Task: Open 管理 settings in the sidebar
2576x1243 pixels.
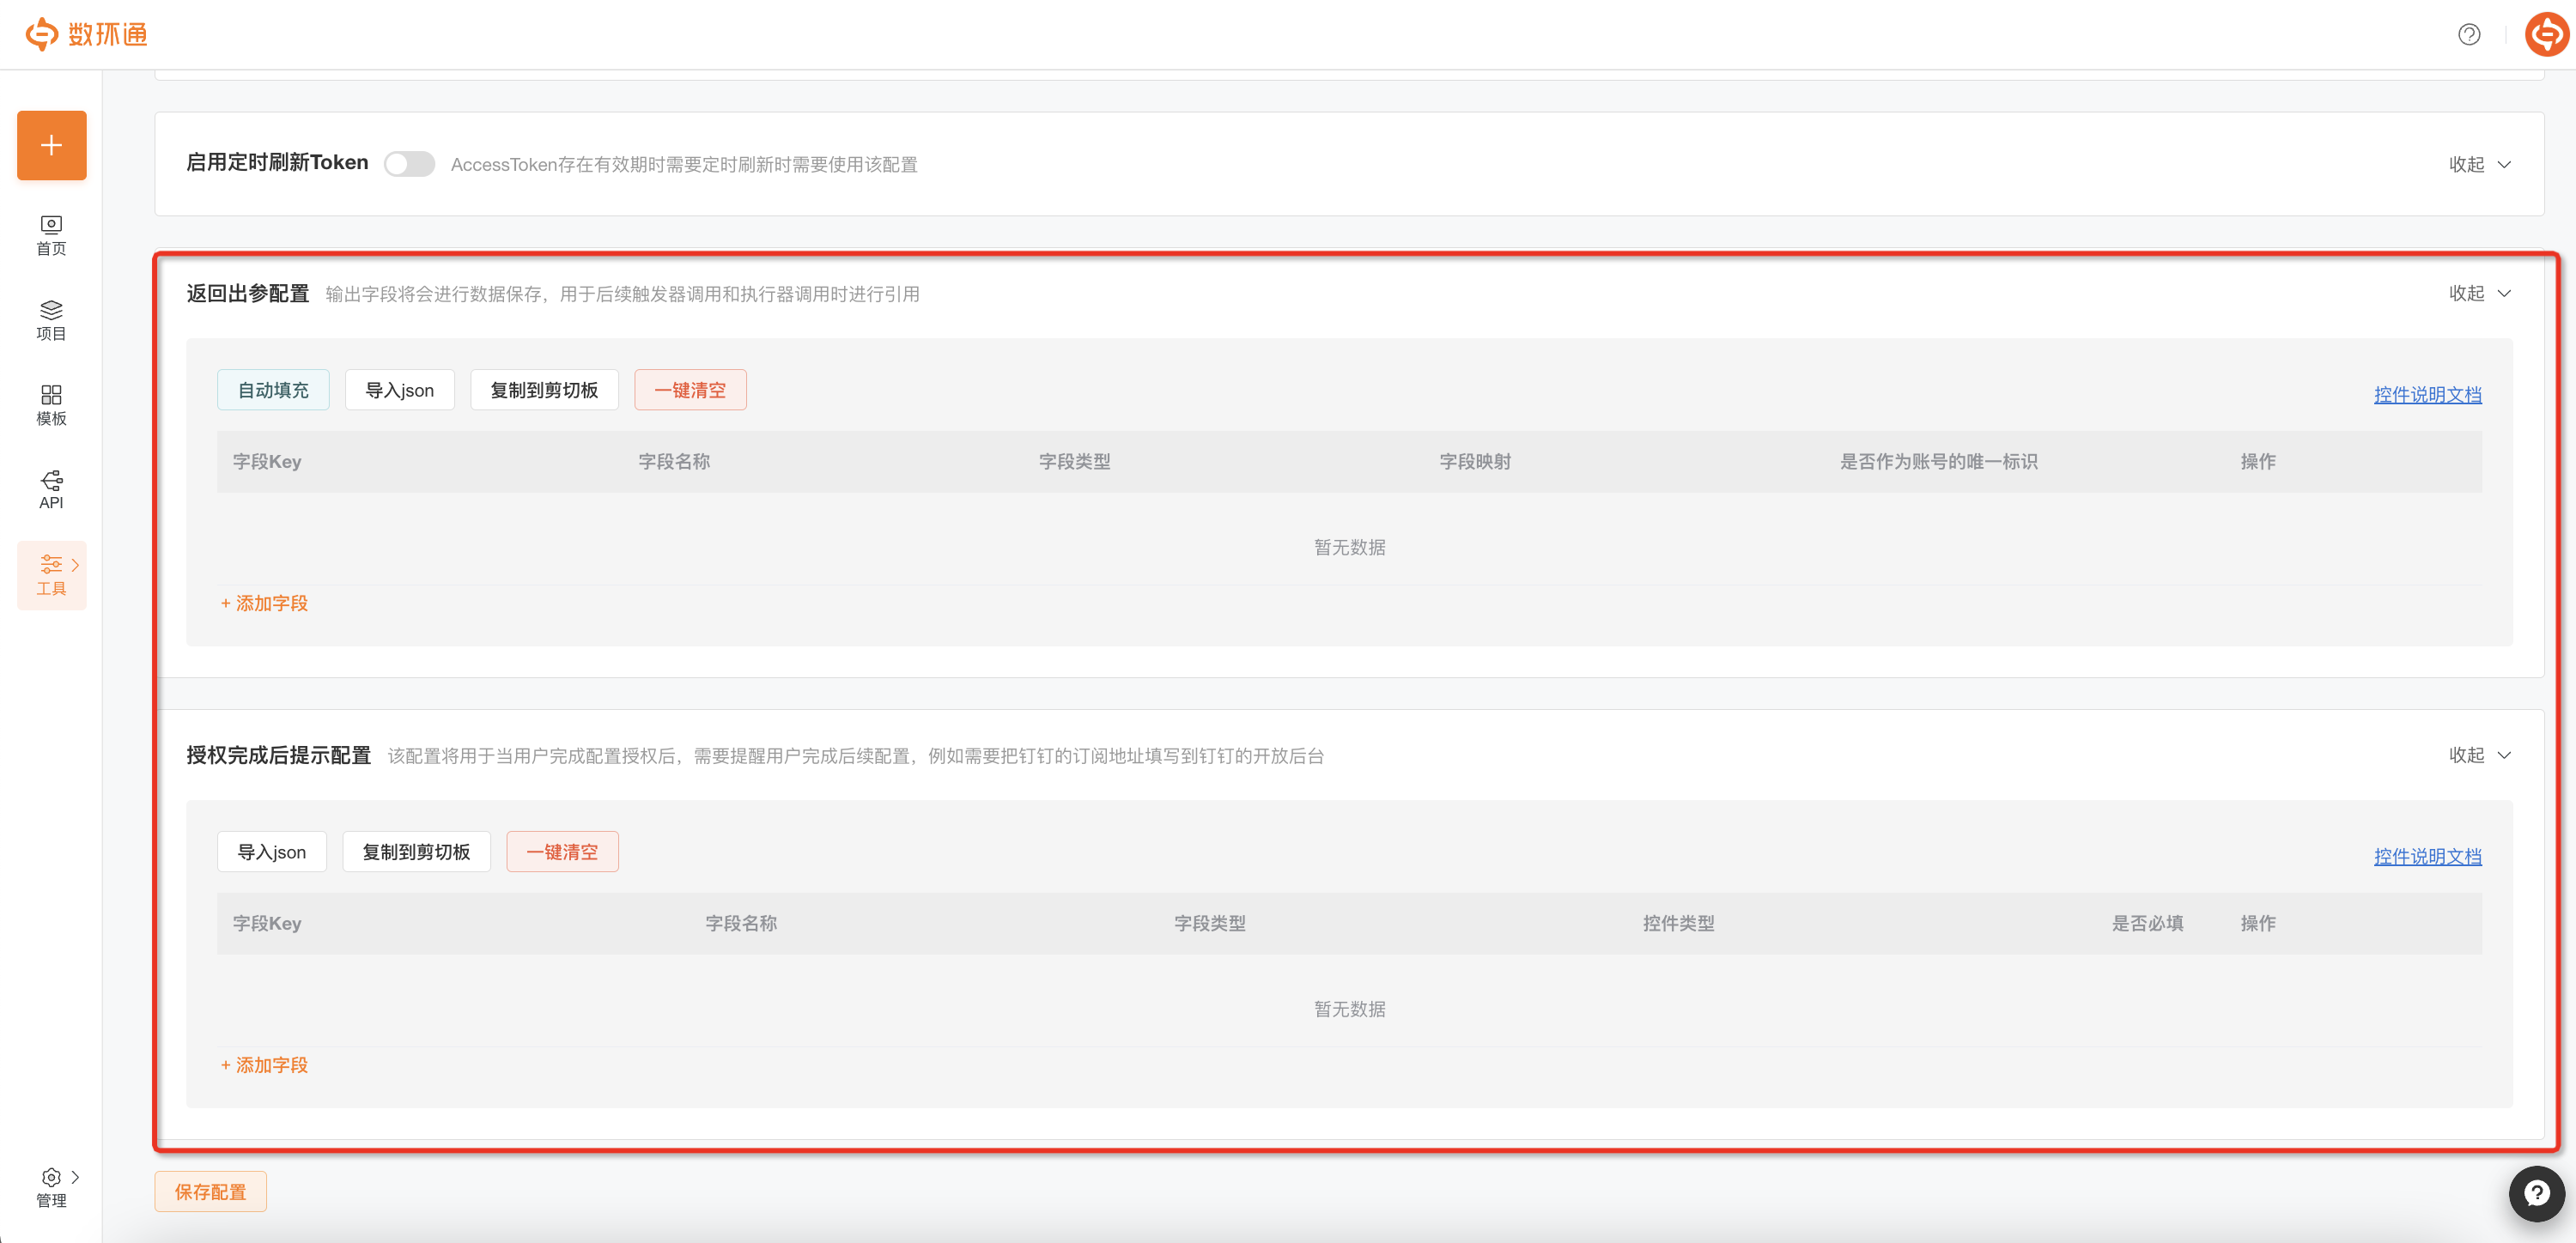Action: (x=52, y=1187)
